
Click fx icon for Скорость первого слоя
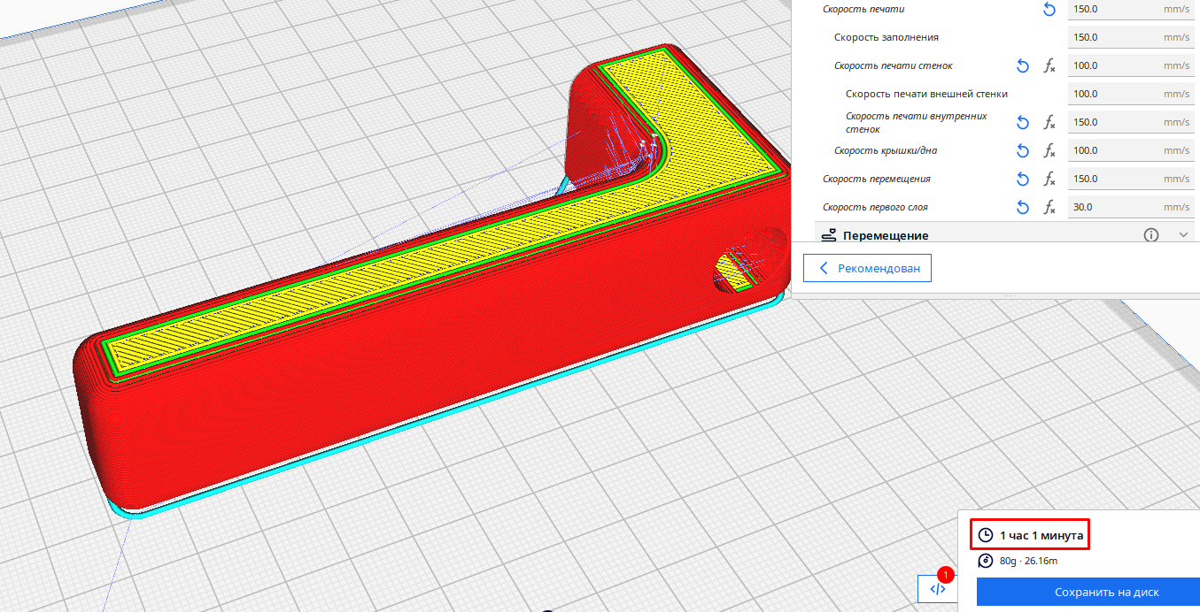pos(1049,207)
